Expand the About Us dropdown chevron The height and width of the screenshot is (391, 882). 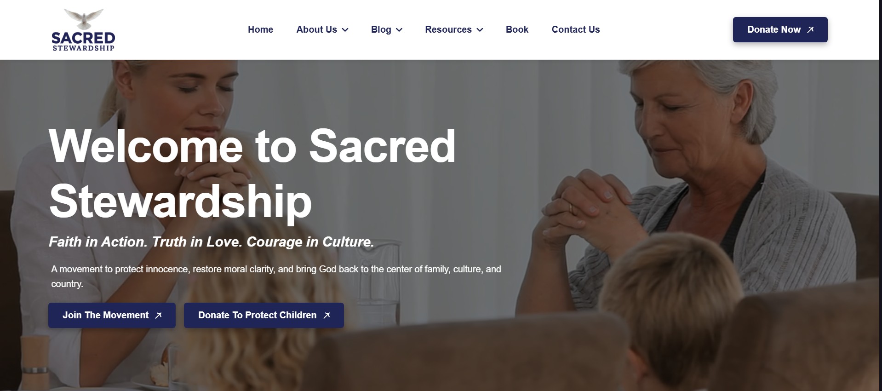click(x=345, y=30)
